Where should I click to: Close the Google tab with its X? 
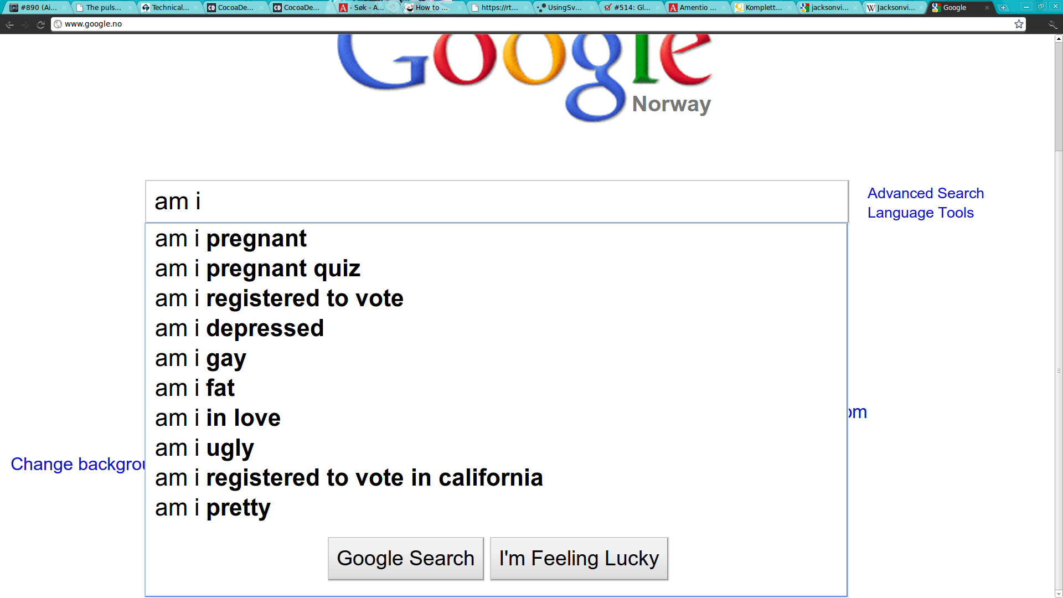pos(987,8)
